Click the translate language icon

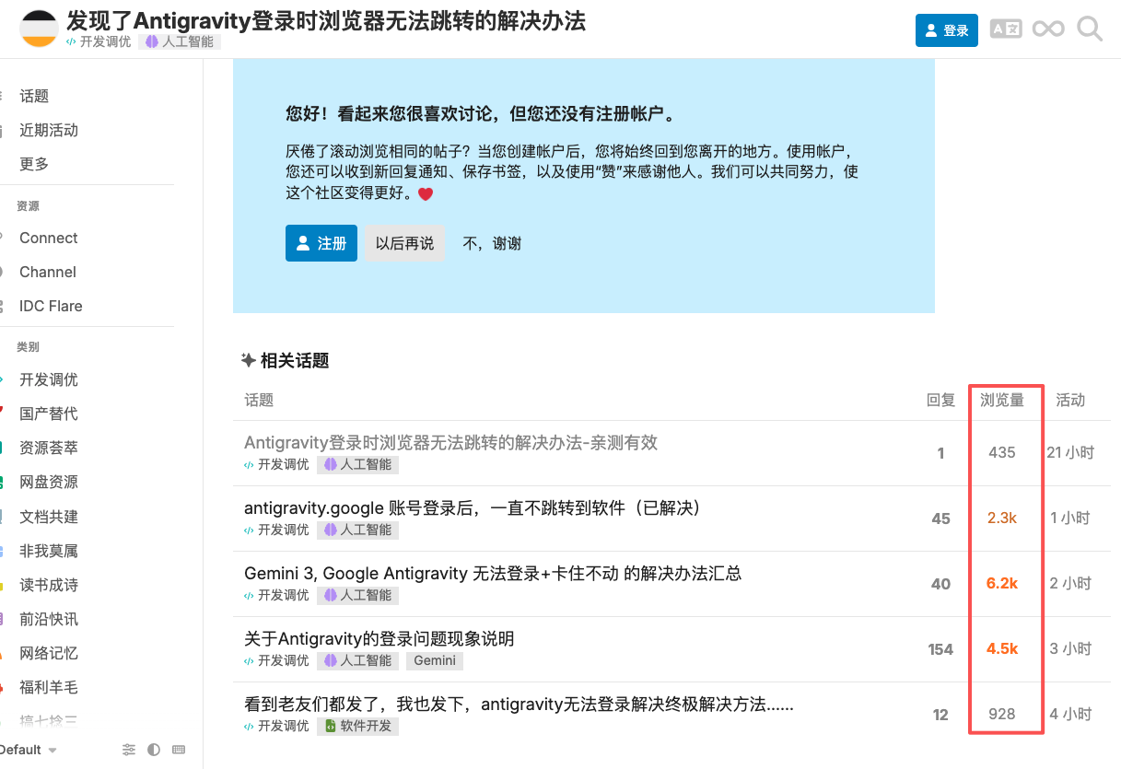click(x=1006, y=29)
